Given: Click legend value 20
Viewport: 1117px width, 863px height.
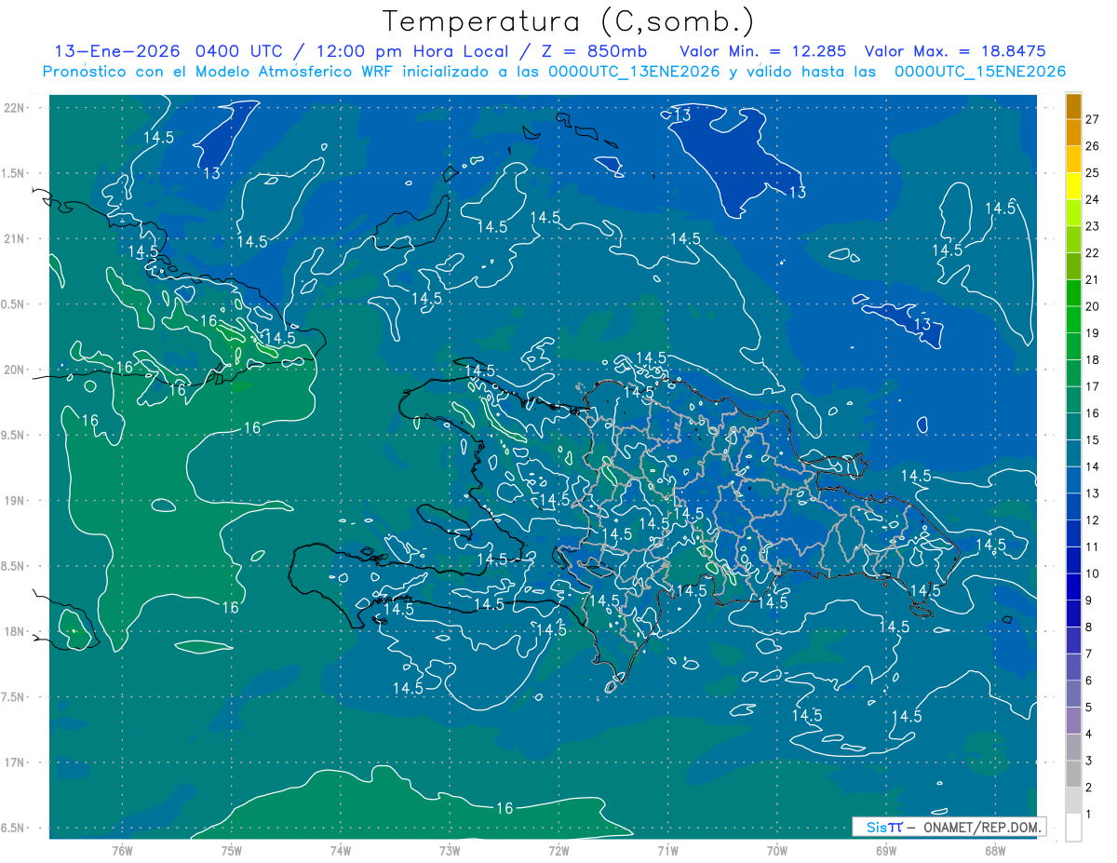Looking at the screenshot, I should pyautogui.click(x=1093, y=306).
